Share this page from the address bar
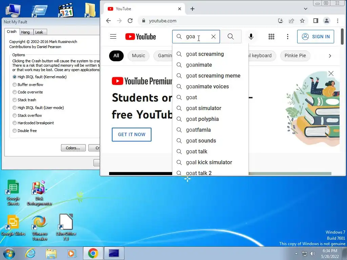The height and width of the screenshot is (260, 347). tap(291, 21)
